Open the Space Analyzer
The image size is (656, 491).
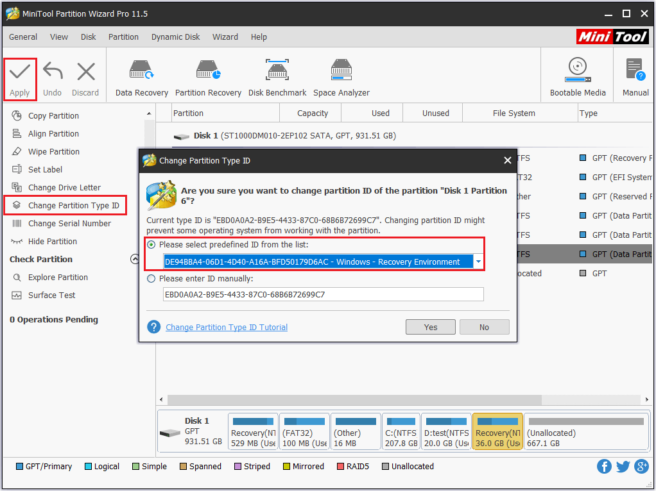pos(341,79)
